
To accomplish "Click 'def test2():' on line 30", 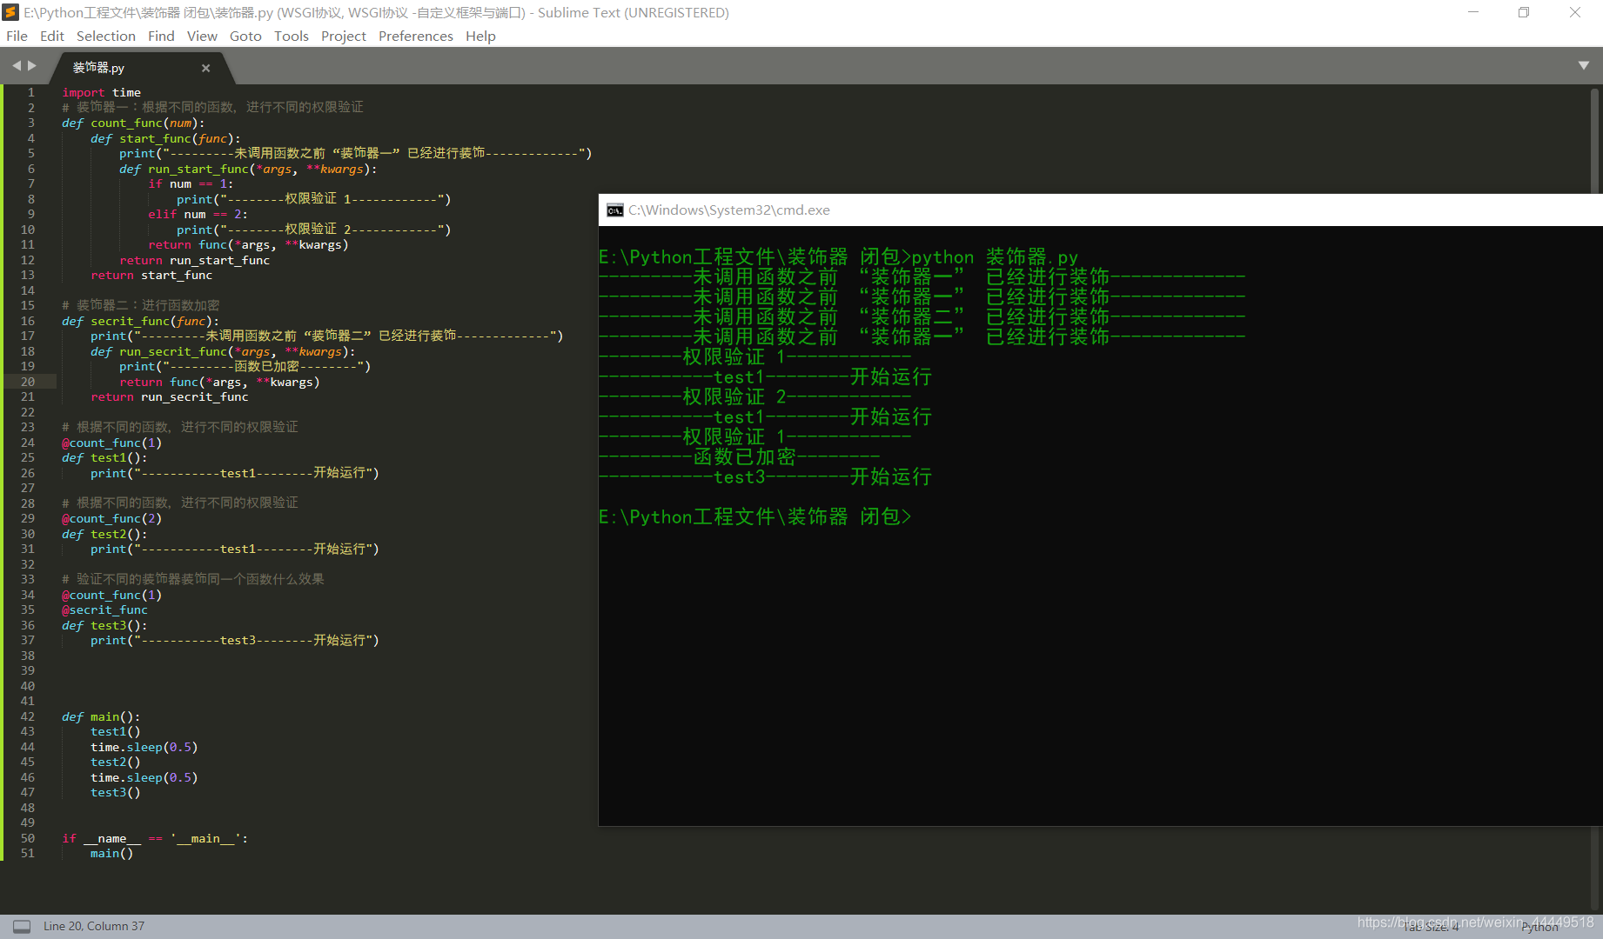I will [x=104, y=534].
